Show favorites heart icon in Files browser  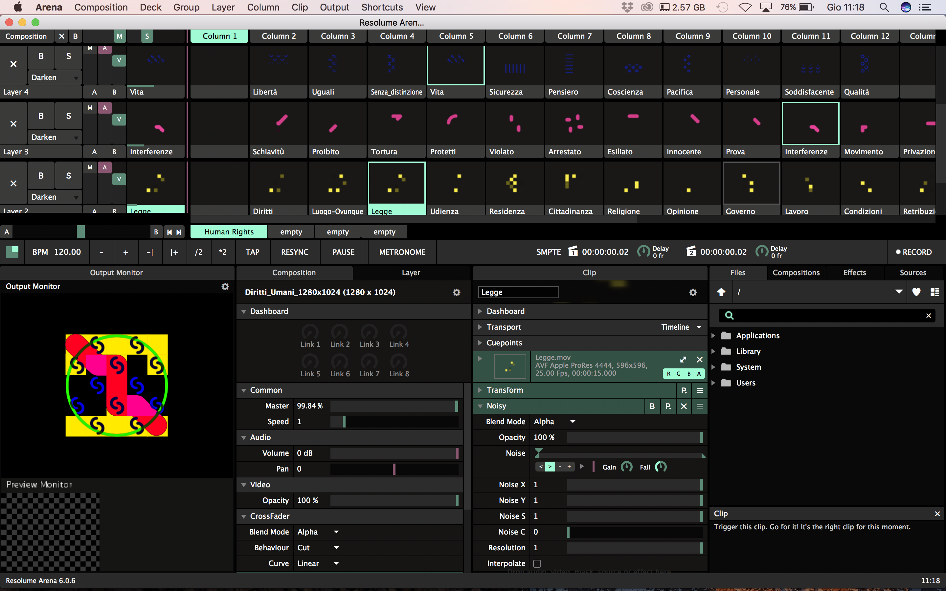(916, 292)
